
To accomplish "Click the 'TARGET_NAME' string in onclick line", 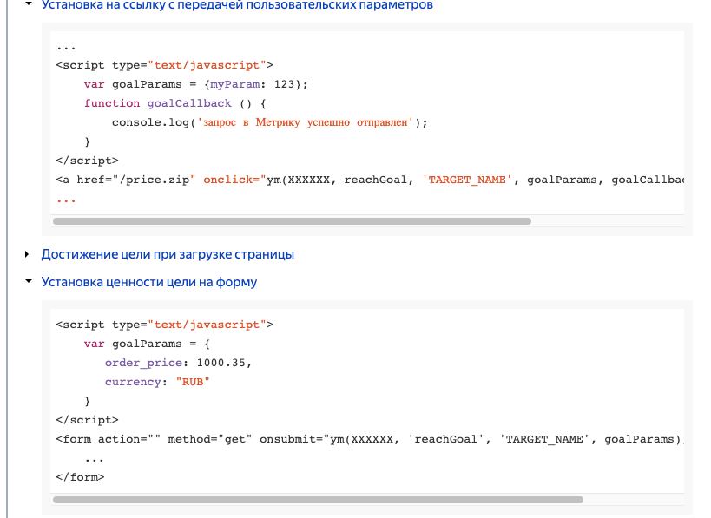I will [x=467, y=180].
